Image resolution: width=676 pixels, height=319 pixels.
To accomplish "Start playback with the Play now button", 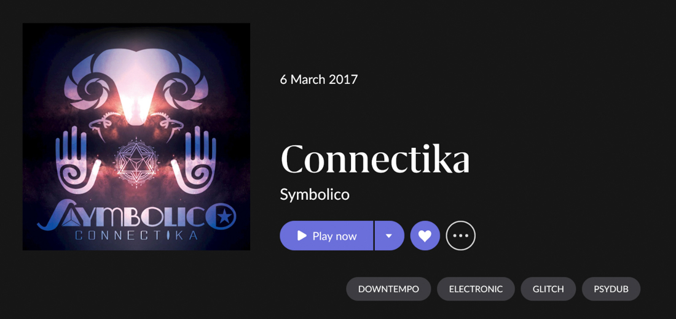I will (x=326, y=236).
